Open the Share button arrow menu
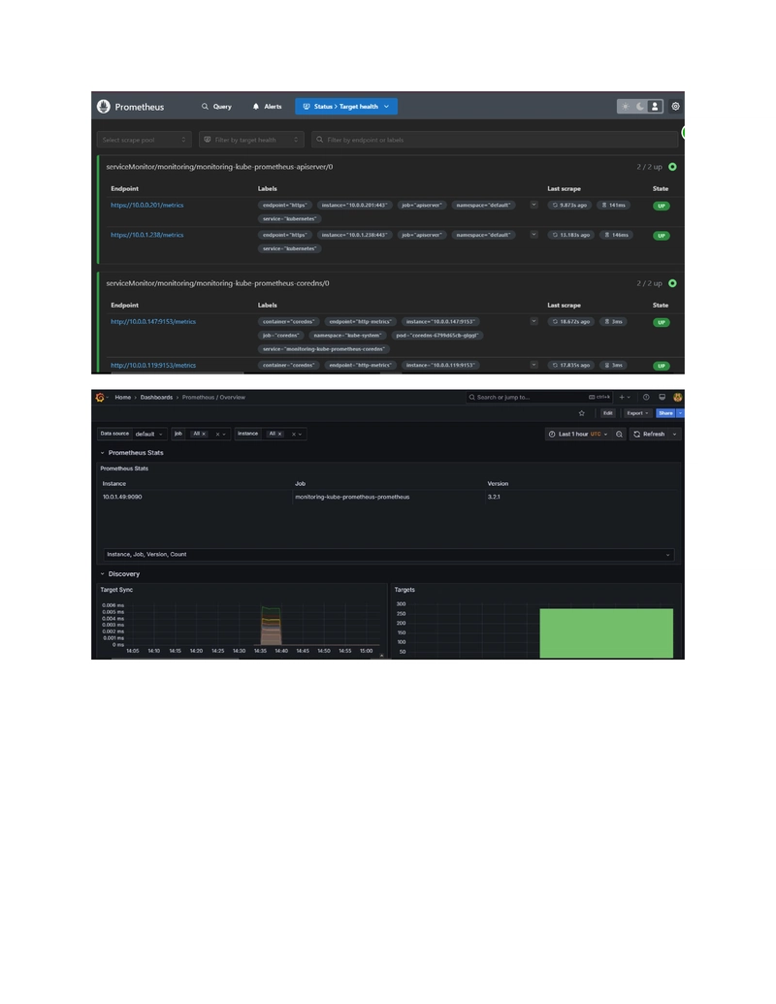The height and width of the screenshot is (1004, 776). tap(681, 413)
